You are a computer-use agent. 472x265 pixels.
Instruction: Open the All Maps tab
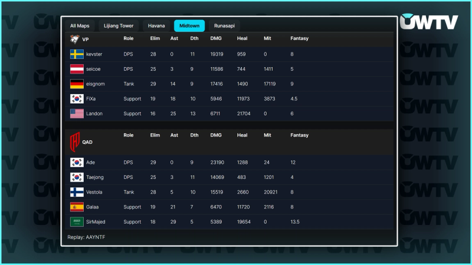pos(80,26)
